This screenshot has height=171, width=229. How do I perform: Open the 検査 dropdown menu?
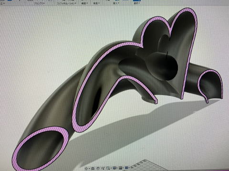pos(96,3)
